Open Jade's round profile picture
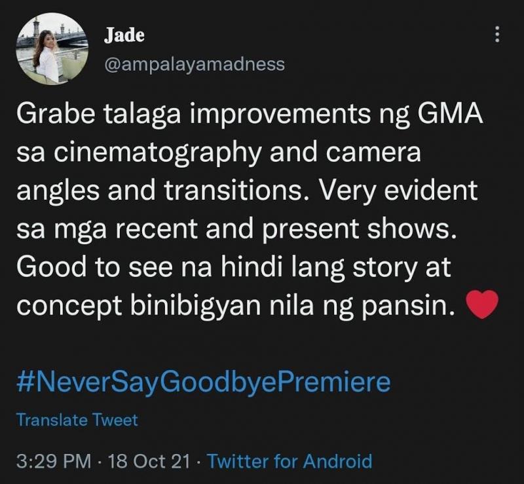524x484 pixels. click(52, 49)
